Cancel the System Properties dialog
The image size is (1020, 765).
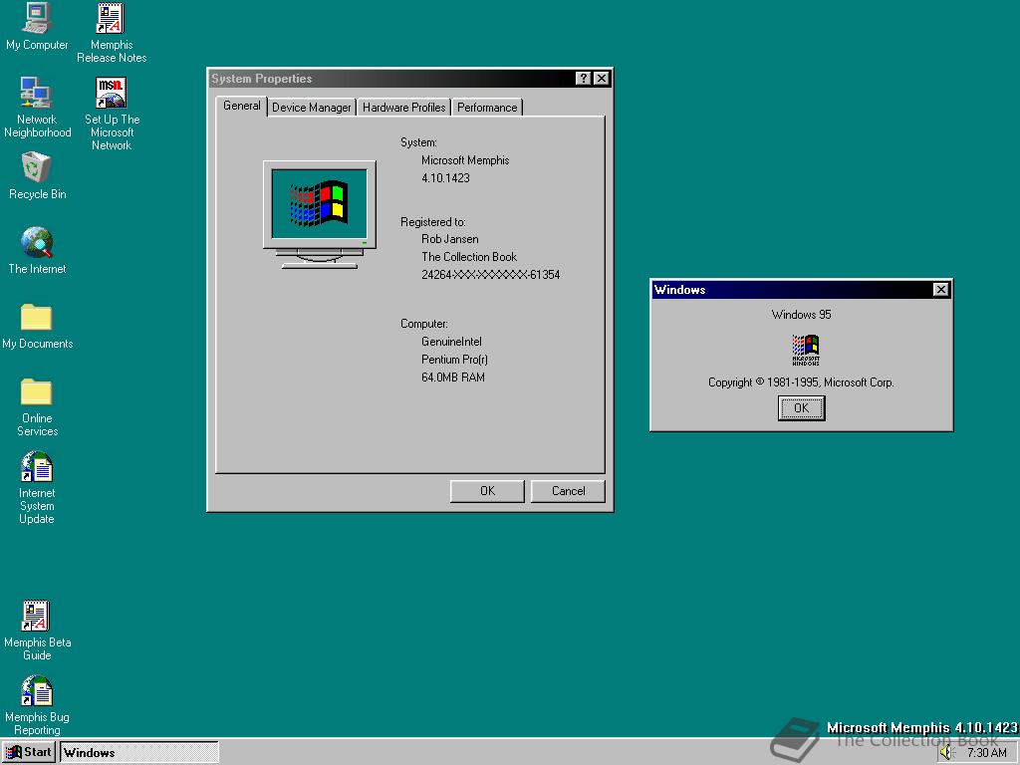coord(568,491)
